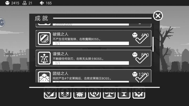Click the achievement list scrollbar thumb
This screenshot has height=106, width=189.
[x=153, y=44]
